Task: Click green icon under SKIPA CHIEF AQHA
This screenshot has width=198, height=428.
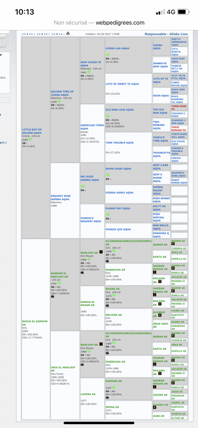Action: (x=108, y=175)
